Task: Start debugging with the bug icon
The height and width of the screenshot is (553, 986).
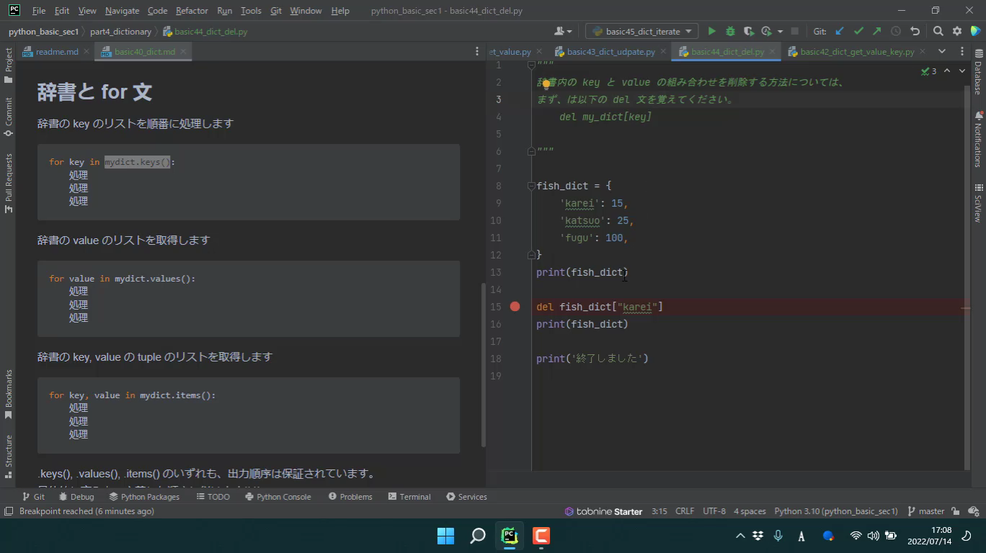Action: click(x=730, y=31)
